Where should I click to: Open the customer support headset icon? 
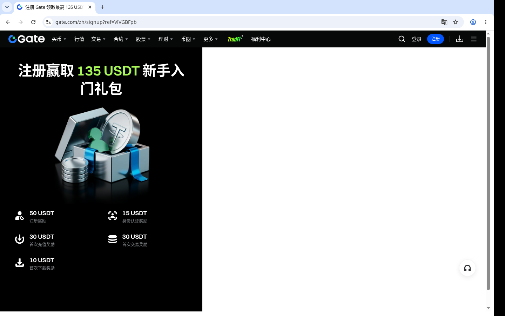(467, 268)
